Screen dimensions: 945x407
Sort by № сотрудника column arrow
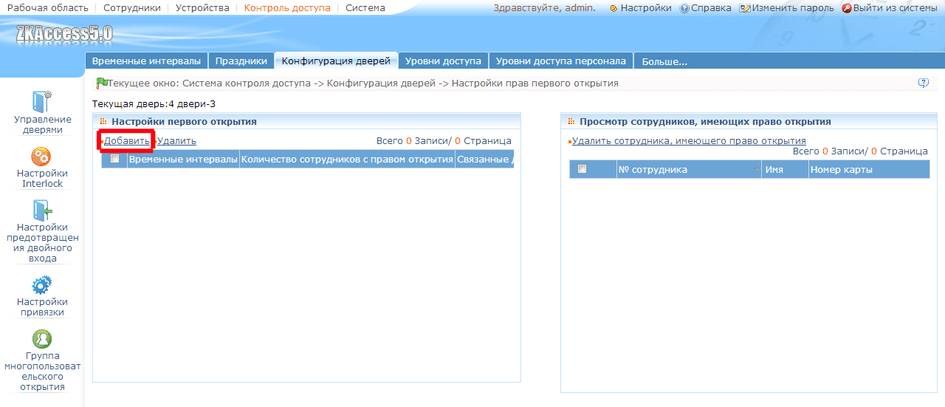click(x=758, y=171)
